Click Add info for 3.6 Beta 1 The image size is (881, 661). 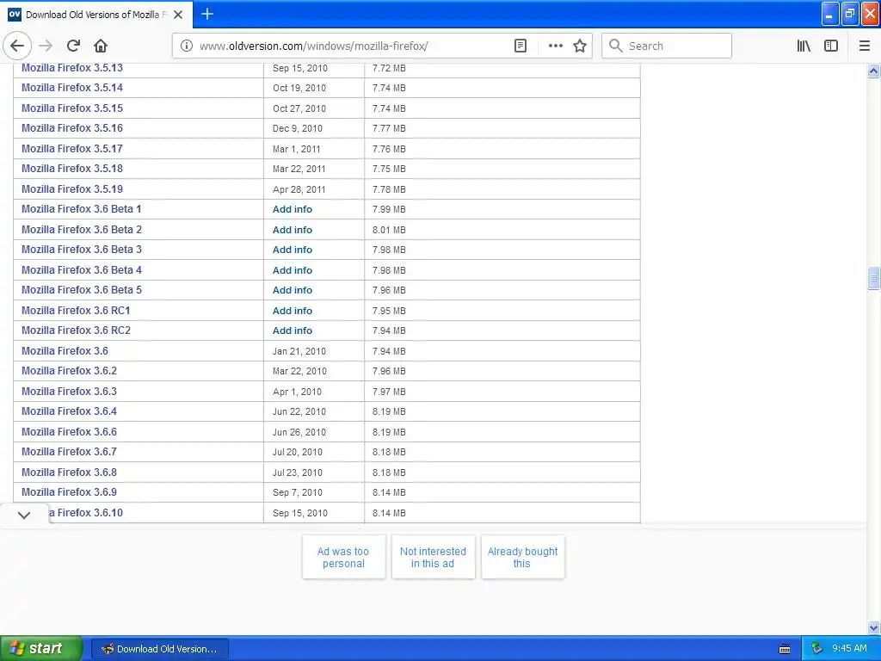click(293, 209)
